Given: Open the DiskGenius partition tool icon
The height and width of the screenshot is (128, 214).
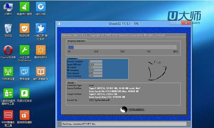Looking at the screenshot, I should 24,50.
